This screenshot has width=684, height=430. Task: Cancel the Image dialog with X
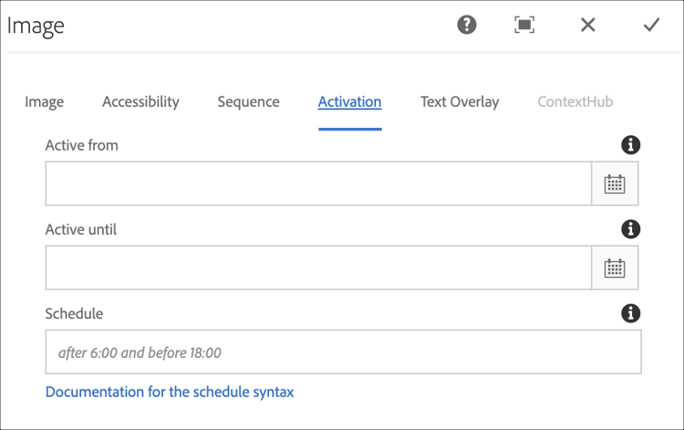coord(588,25)
